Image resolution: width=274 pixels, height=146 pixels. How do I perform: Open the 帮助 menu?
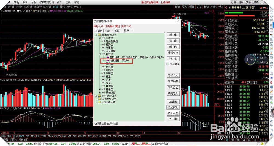point(76,2)
